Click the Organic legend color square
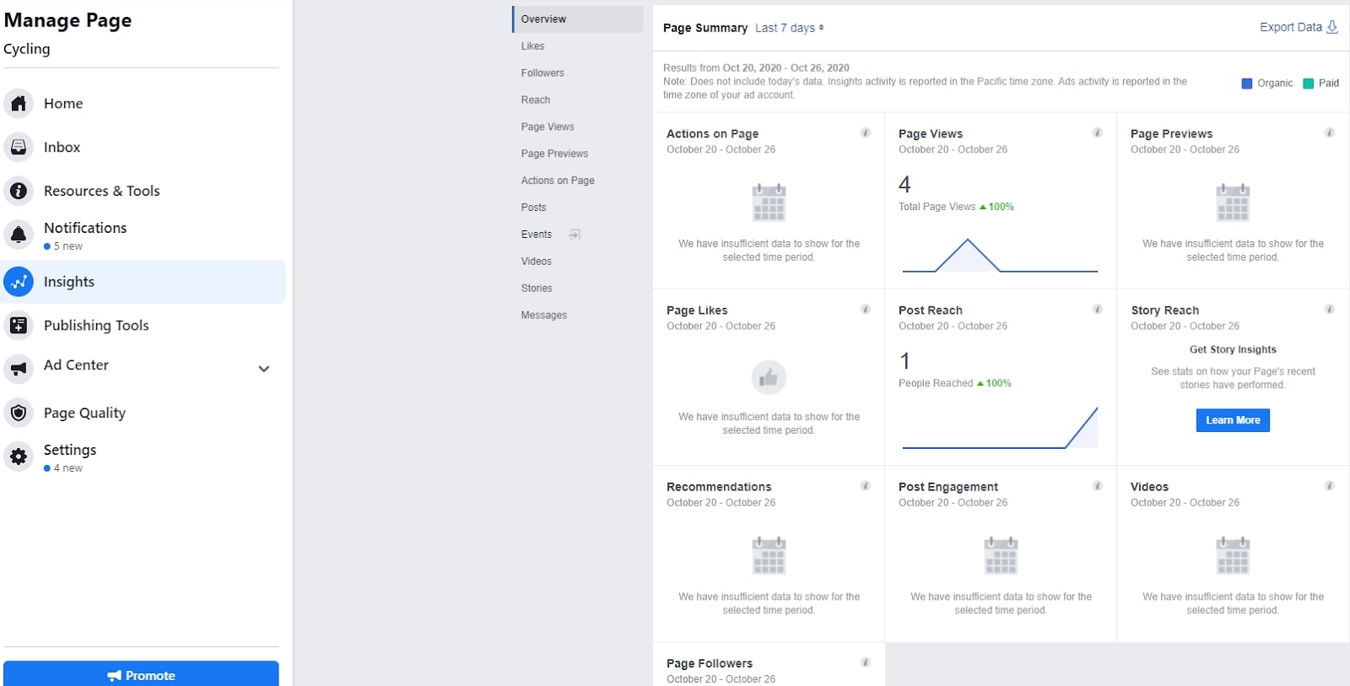The height and width of the screenshot is (686, 1350). pyautogui.click(x=1246, y=84)
